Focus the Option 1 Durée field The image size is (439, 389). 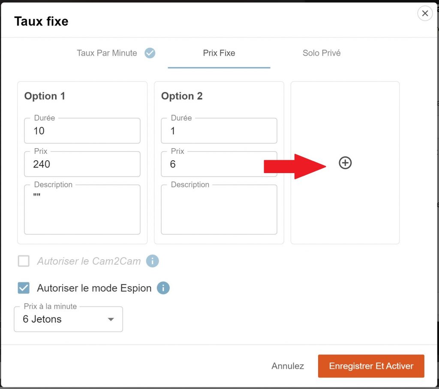[82, 131]
